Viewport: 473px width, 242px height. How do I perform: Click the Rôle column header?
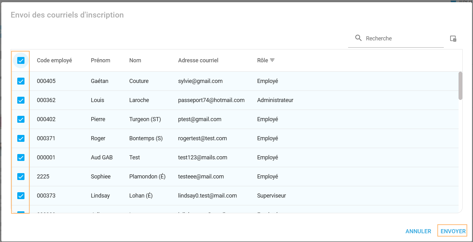pyautogui.click(x=262, y=60)
